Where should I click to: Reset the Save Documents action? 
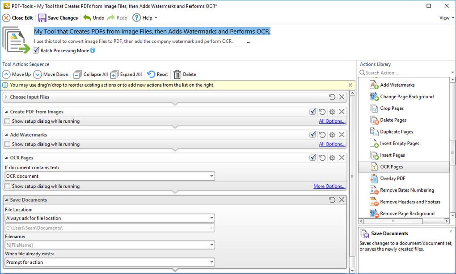tap(332, 199)
